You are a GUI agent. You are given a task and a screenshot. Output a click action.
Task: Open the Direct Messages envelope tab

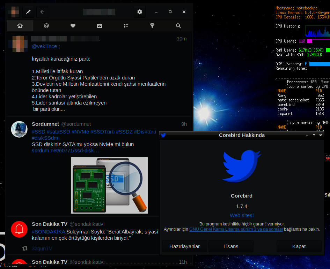[99, 26]
